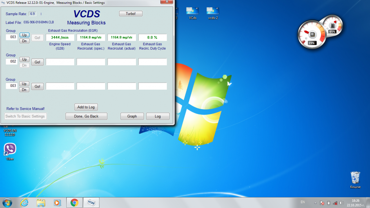Show hidden tray icons arrow
This screenshot has height=208, width=370.
click(x=315, y=203)
